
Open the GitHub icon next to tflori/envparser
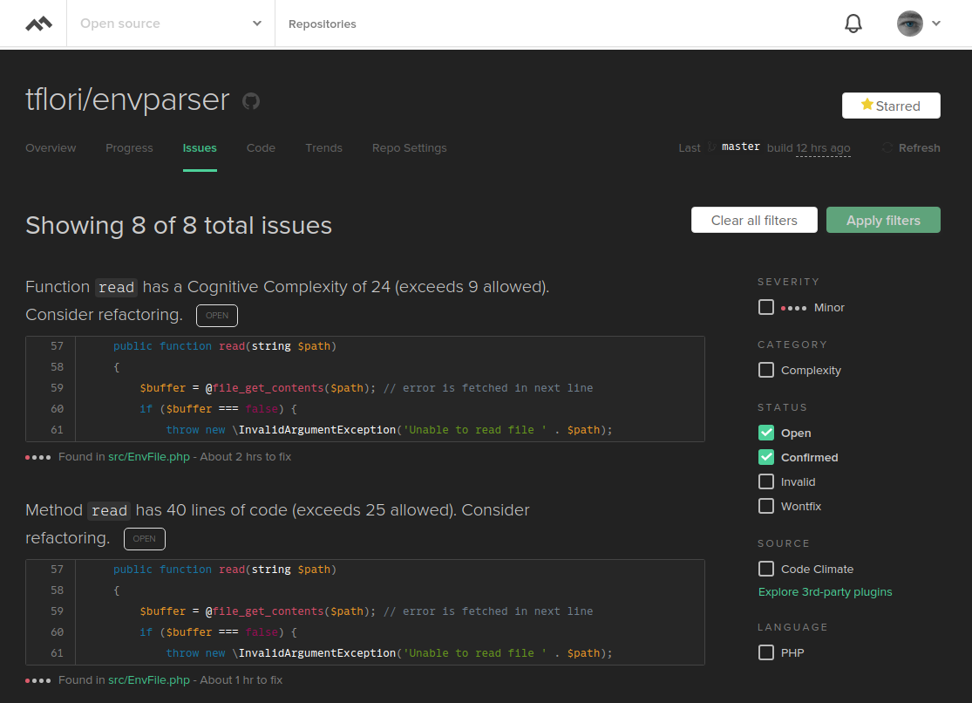point(250,100)
